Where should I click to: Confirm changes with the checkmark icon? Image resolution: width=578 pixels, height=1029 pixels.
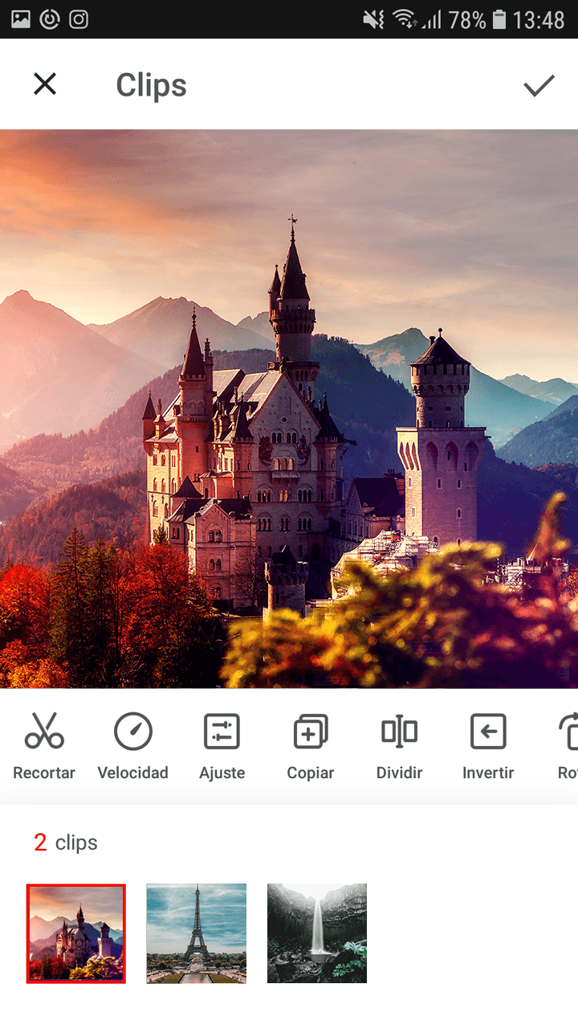(539, 85)
